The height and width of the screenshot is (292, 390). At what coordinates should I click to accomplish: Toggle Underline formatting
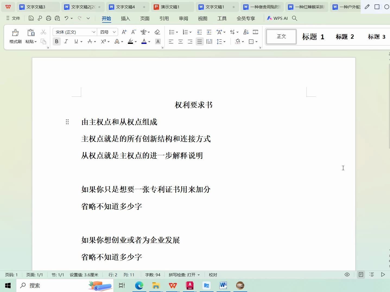[x=76, y=41]
